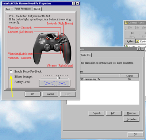Click the right red shoulder light on gamepad
Viewport: 146px width, 140px height.
tap(57, 38)
